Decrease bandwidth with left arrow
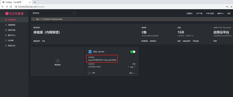 pos(128,67)
